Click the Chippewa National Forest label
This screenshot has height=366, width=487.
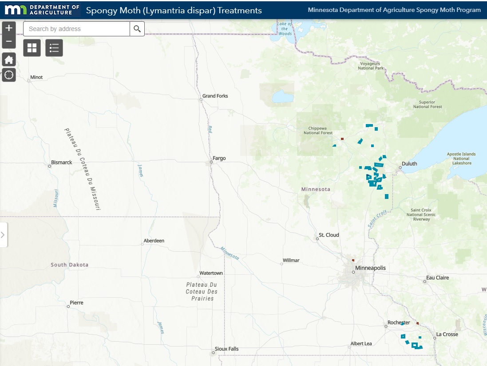point(318,130)
